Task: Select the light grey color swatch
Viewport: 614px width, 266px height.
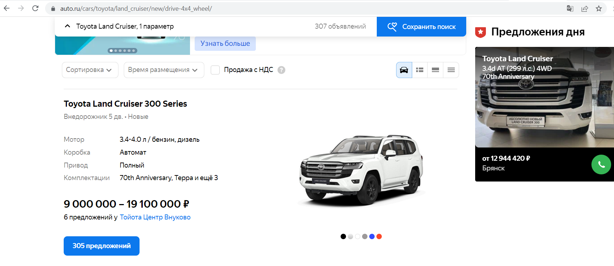Action: pyautogui.click(x=350, y=236)
